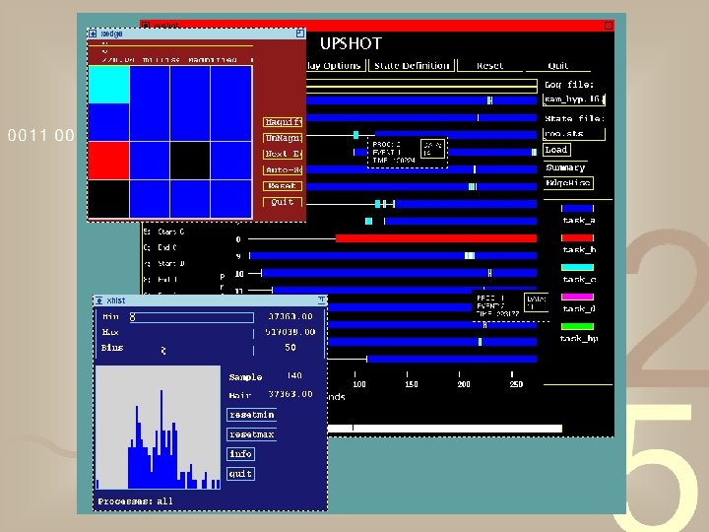The image size is (709, 532).
Task: Open the xhist window menu icon
Action: click(x=99, y=300)
